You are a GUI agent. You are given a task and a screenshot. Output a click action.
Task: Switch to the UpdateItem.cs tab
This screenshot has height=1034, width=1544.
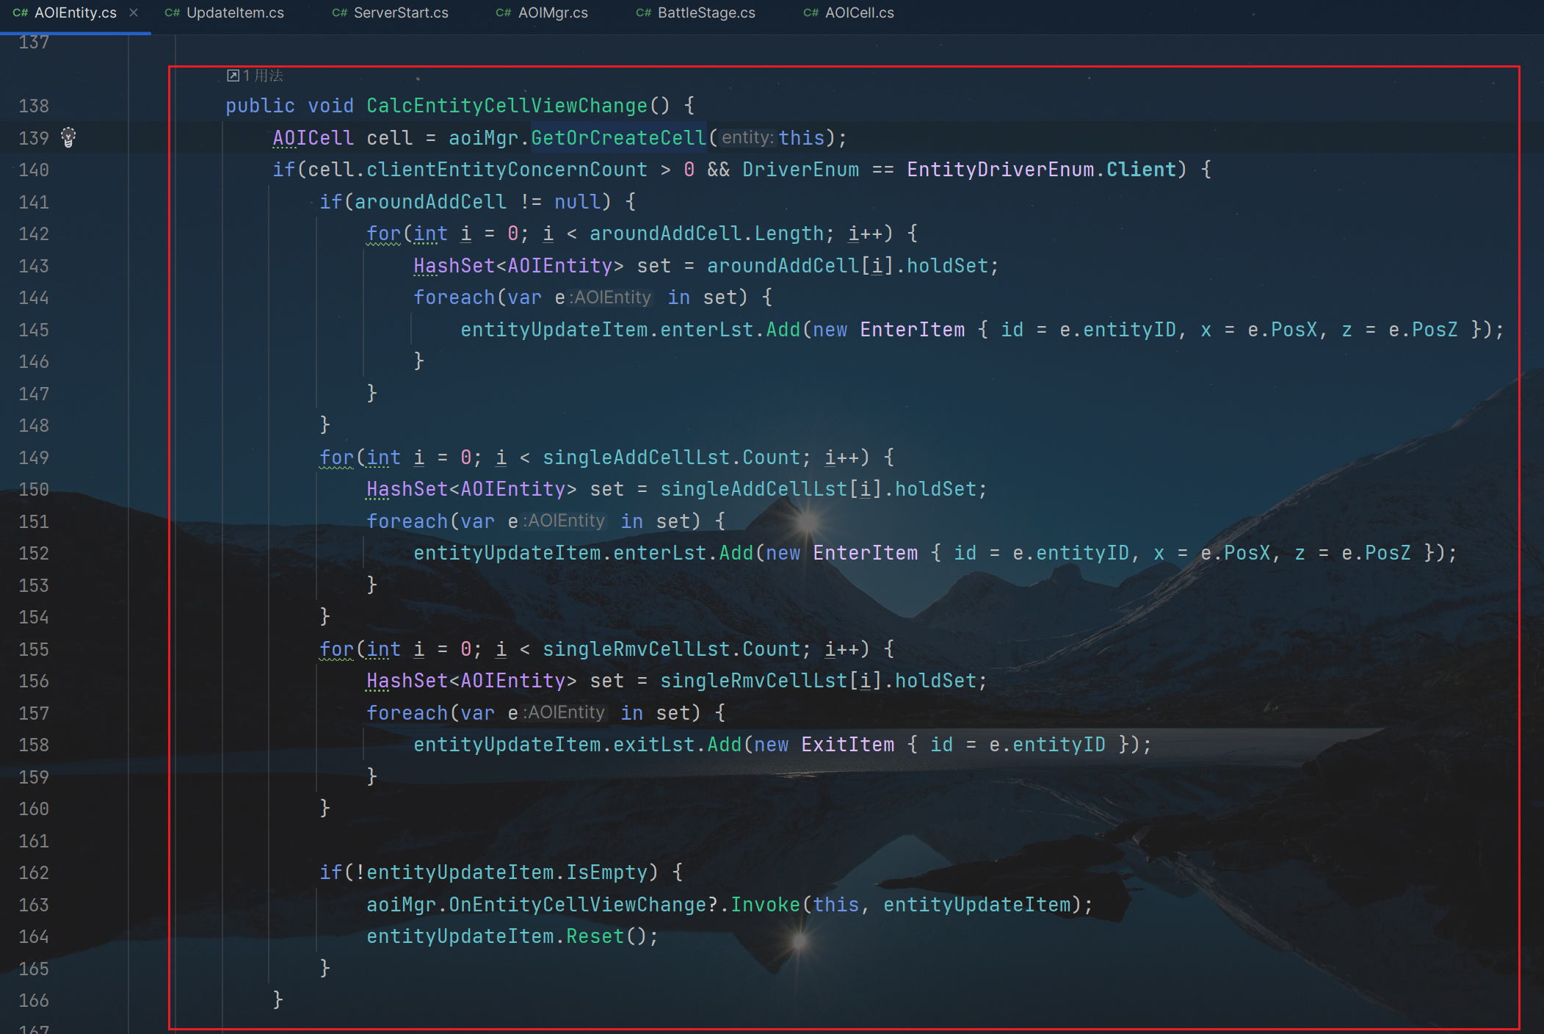tap(235, 13)
